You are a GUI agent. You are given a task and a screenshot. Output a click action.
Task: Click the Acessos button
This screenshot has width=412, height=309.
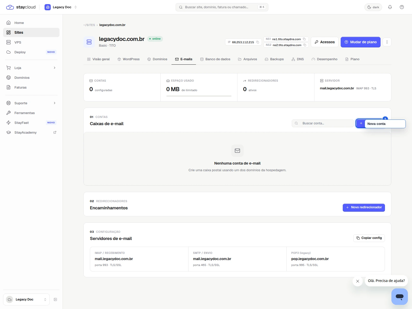324,42
